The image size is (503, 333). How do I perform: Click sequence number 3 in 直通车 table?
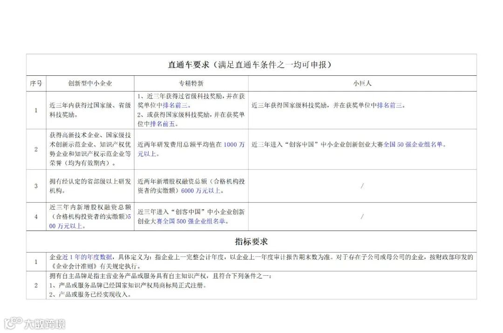click(36, 186)
